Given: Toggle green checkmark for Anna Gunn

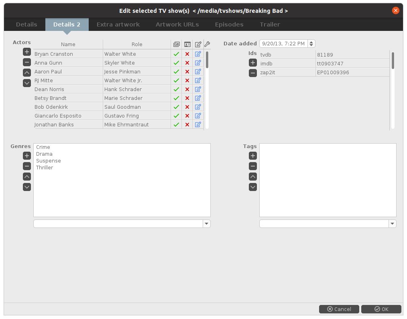Looking at the screenshot, I should [x=176, y=63].
